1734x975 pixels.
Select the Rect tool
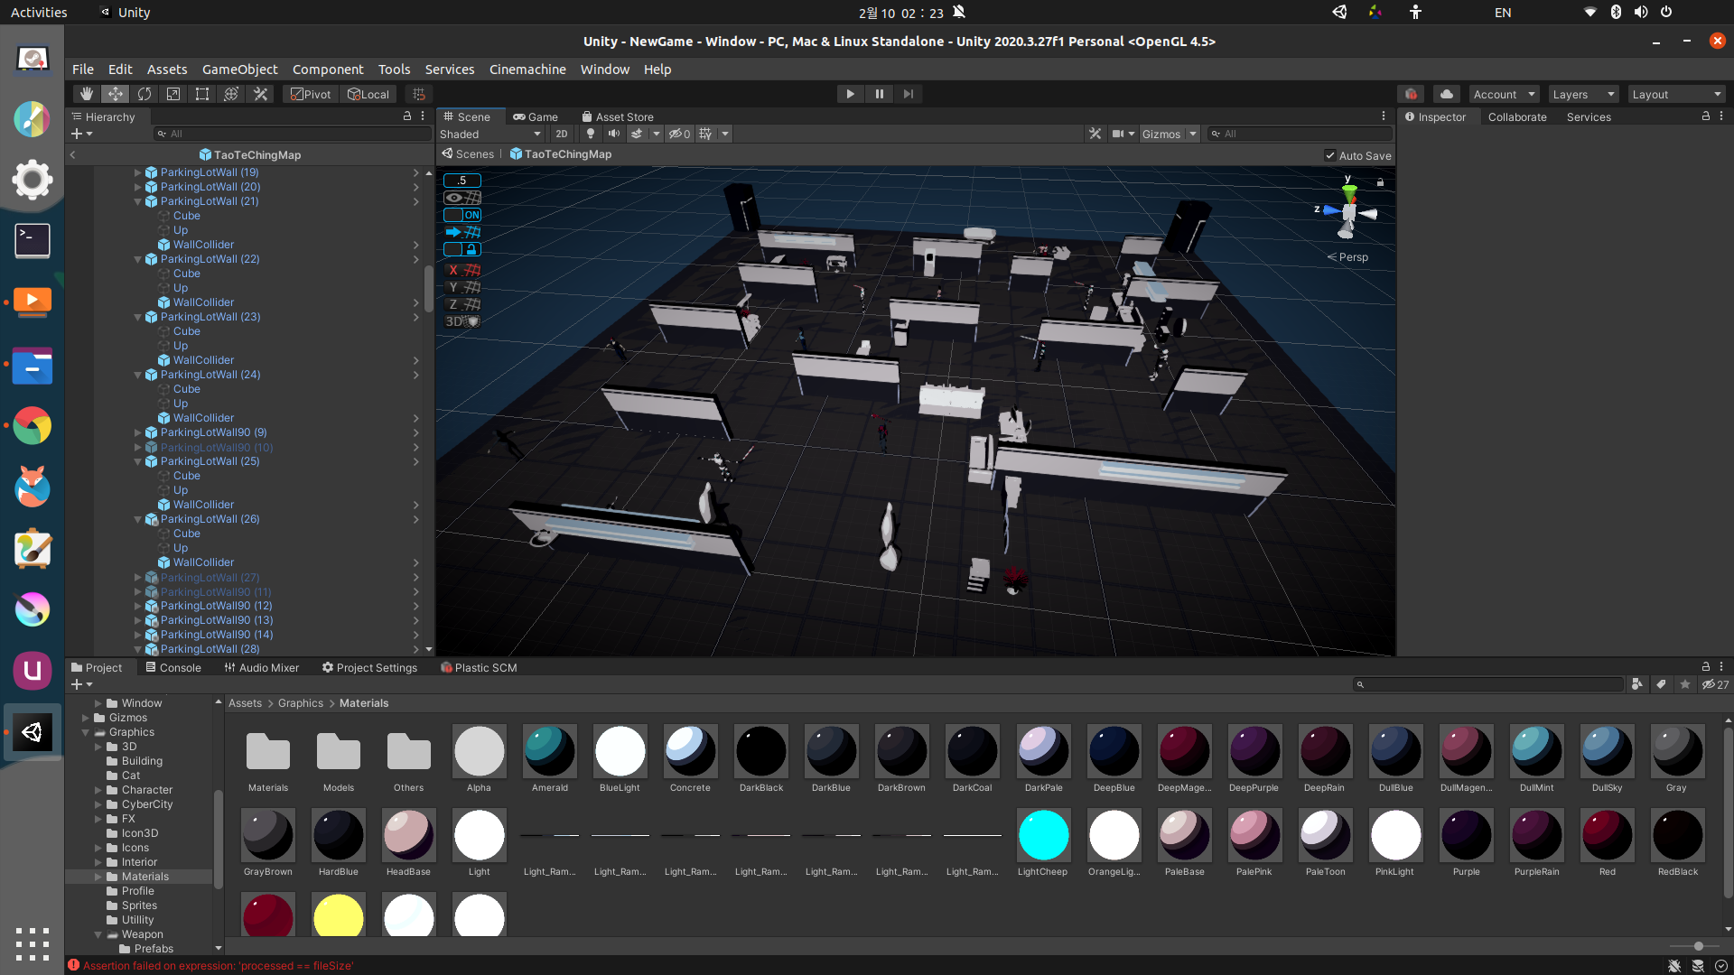pyautogui.click(x=202, y=94)
